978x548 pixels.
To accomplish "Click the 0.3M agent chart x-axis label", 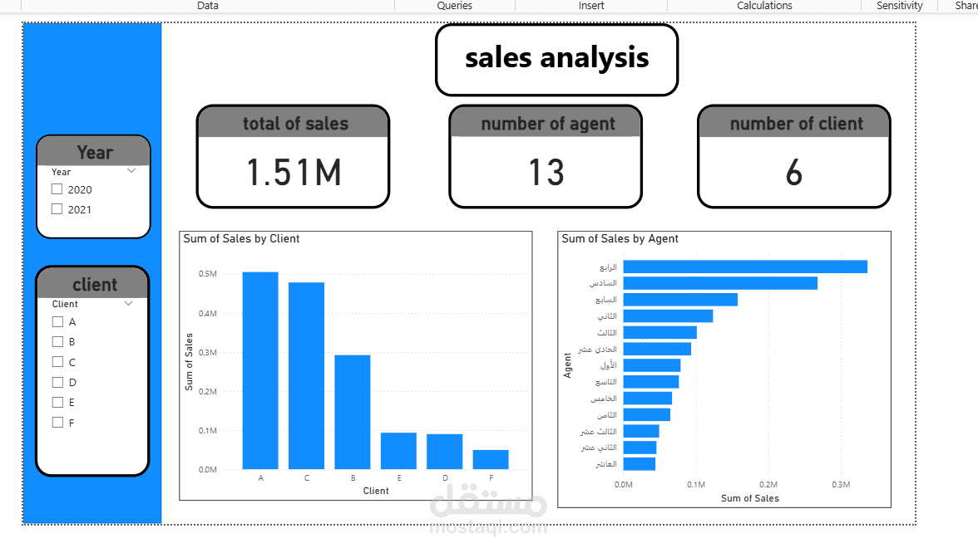I will (841, 485).
